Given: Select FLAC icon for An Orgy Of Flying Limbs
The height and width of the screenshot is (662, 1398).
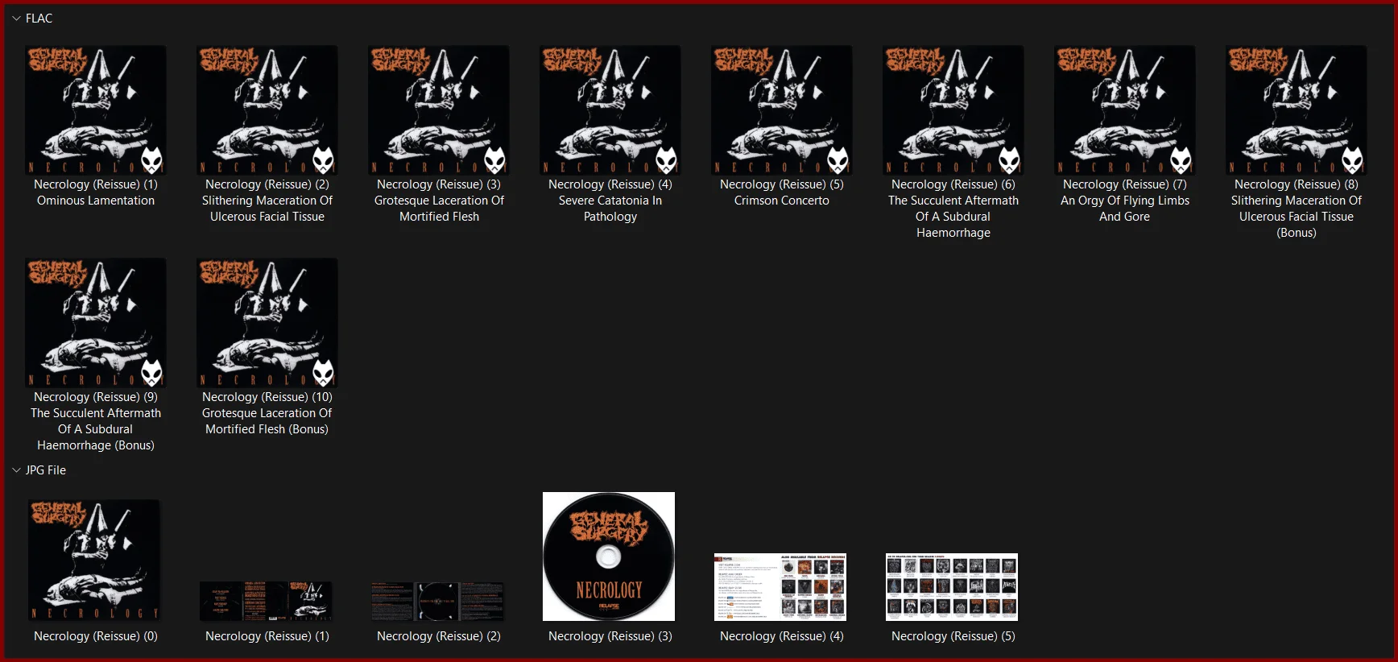Looking at the screenshot, I should [1125, 110].
